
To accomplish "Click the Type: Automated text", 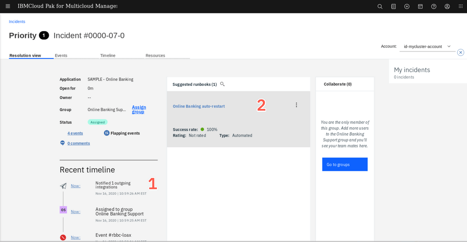I will tap(236, 135).
